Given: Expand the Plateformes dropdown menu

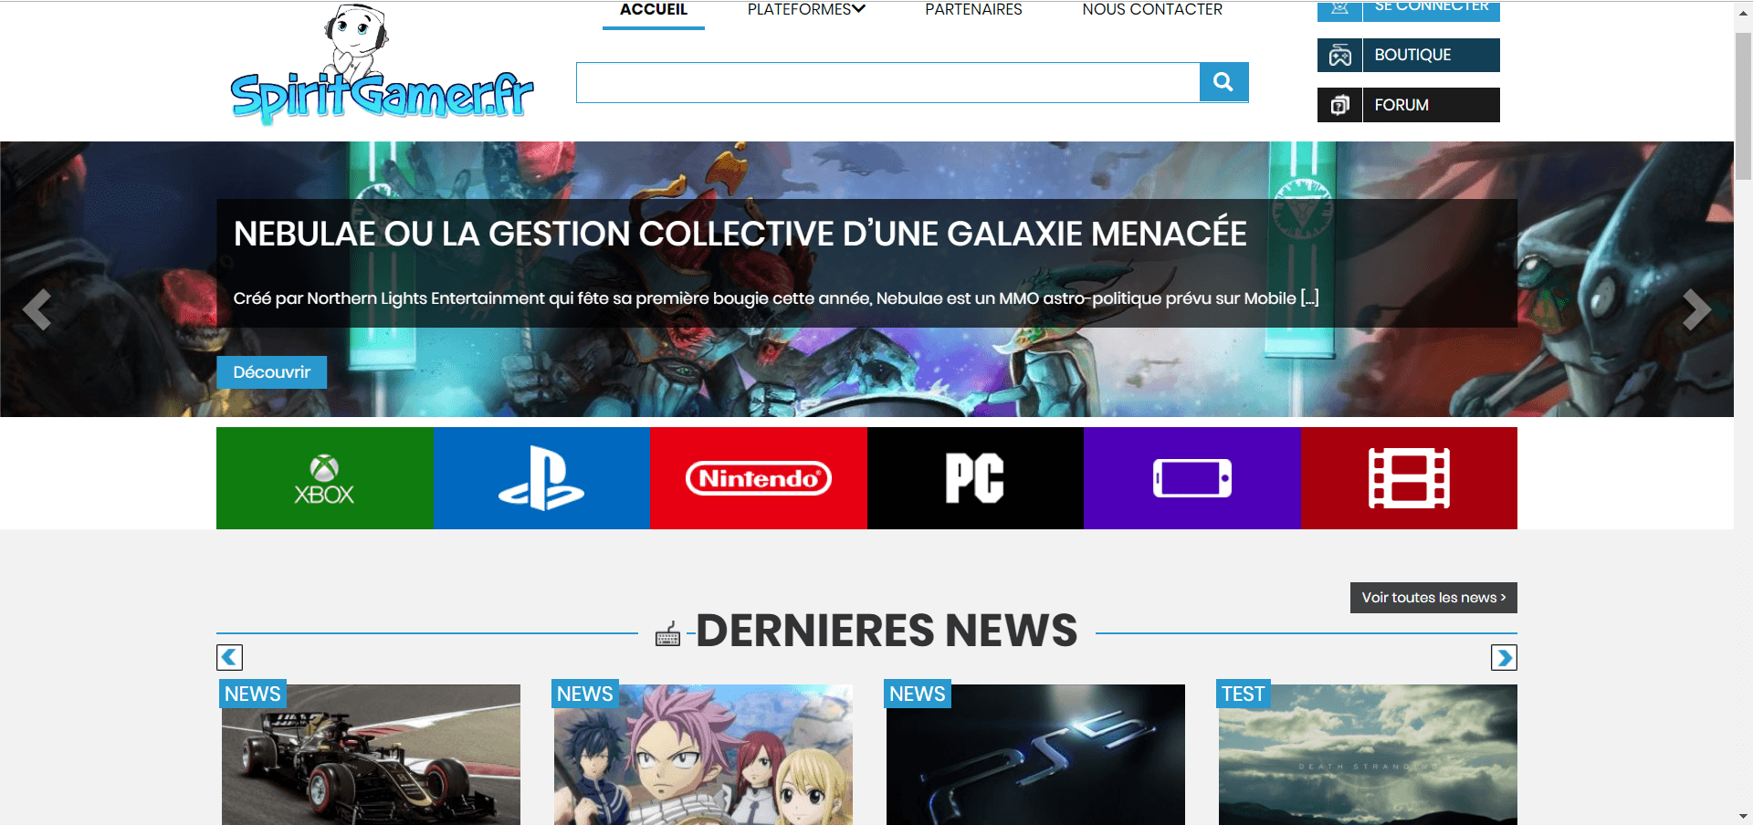Looking at the screenshot, I should point(806,9).
